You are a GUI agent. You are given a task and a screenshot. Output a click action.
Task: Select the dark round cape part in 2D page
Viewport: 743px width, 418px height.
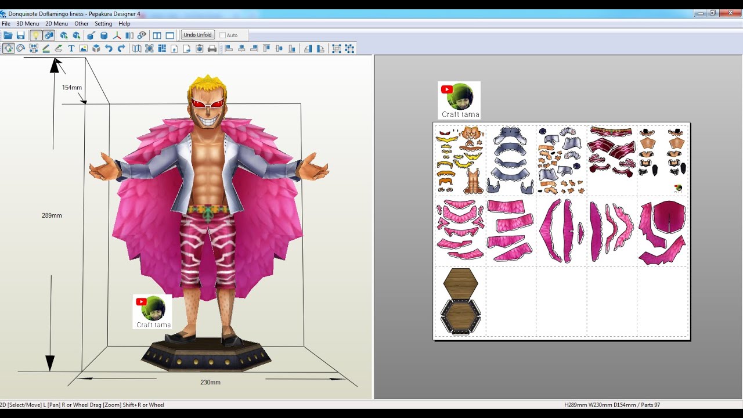click(x=669, y=217)
